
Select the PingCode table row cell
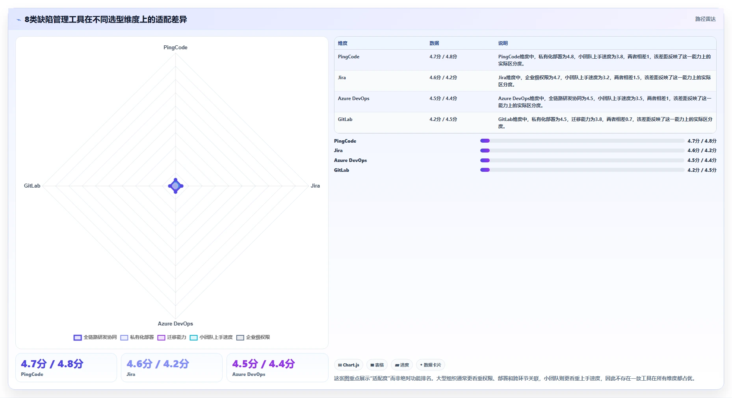[349, 57]
